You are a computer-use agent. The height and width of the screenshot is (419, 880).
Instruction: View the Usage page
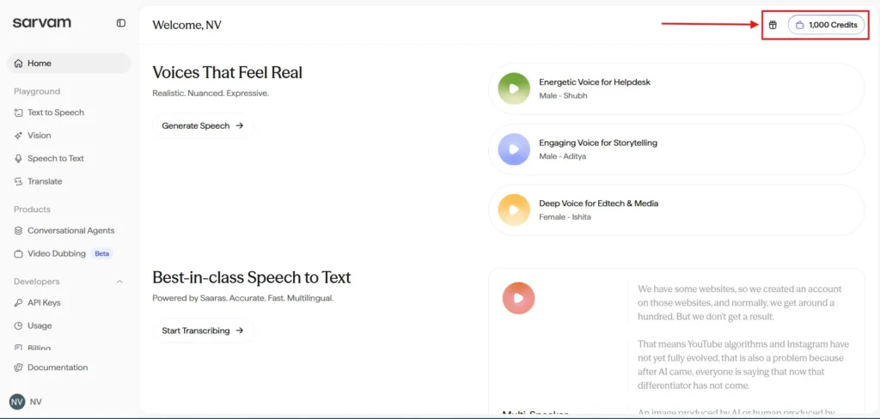(40, 326)
